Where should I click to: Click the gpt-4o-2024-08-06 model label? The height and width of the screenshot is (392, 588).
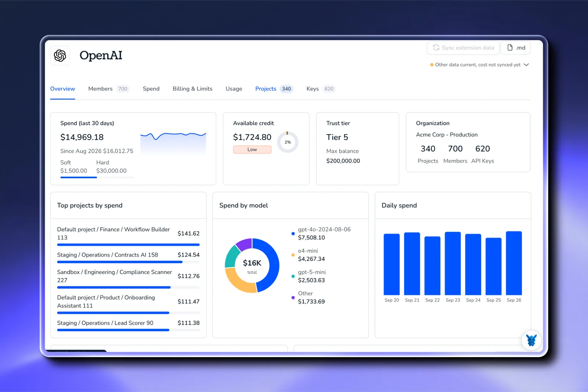pos(324,230)
